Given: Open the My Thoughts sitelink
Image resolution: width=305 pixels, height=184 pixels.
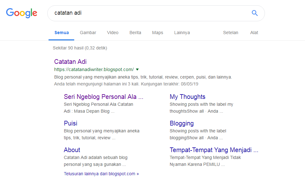Looking at the screenshot, I should coord(188,97).
